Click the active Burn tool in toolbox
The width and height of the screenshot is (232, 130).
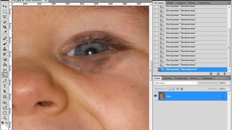click(5, 75)
